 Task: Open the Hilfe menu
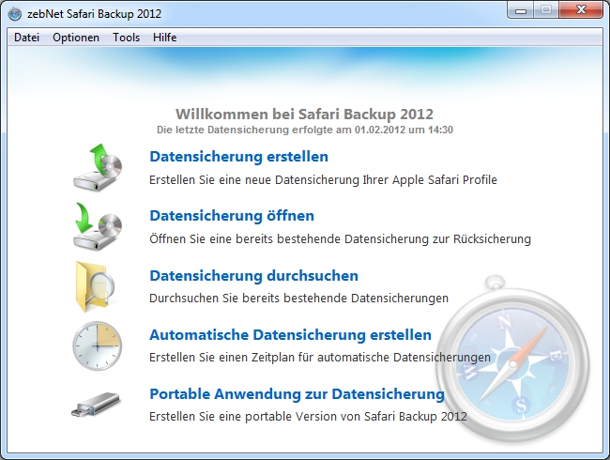[164, 38]
